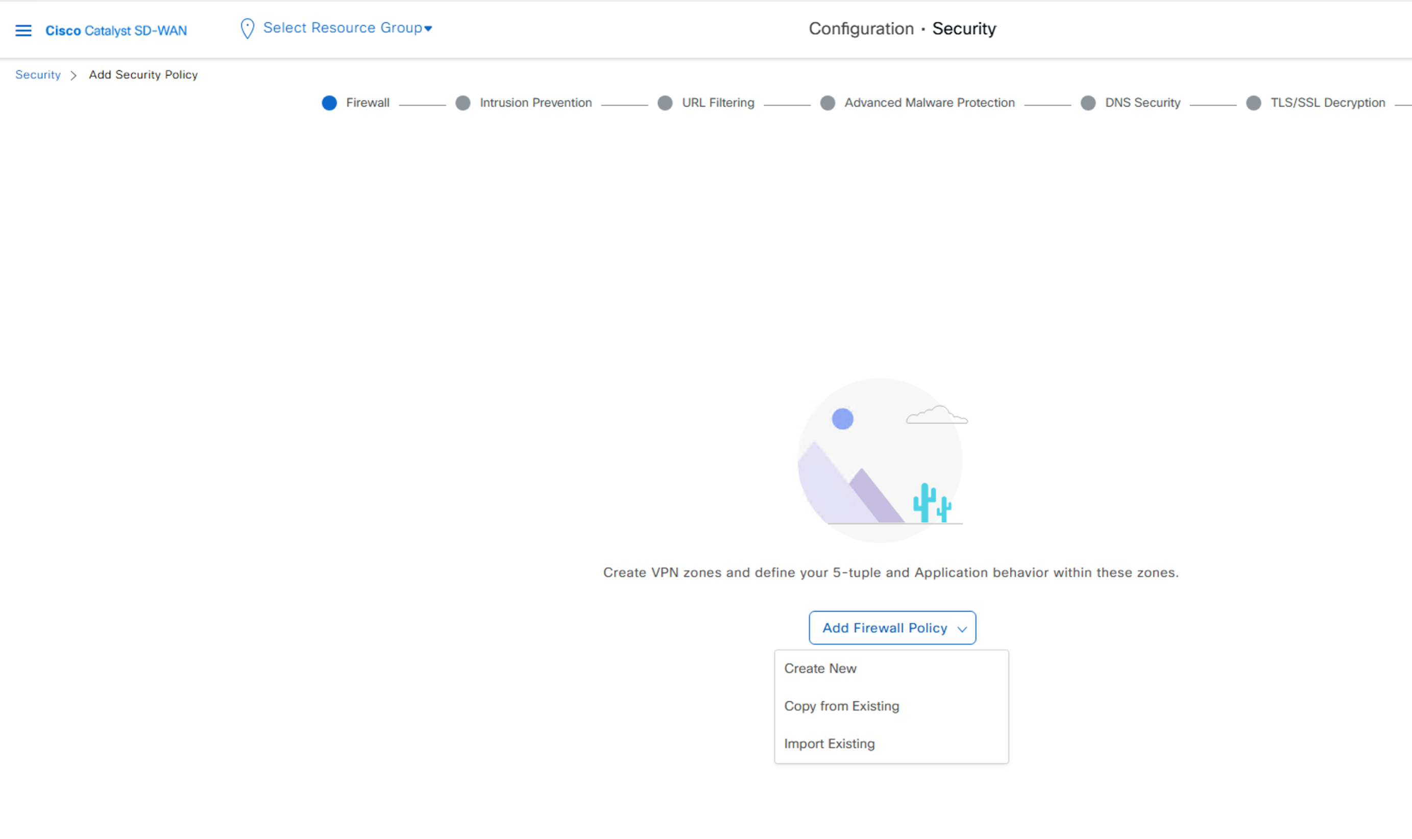
Task: Click the TLS/SSL Decryption step circle
Action: coord(1254,103)
